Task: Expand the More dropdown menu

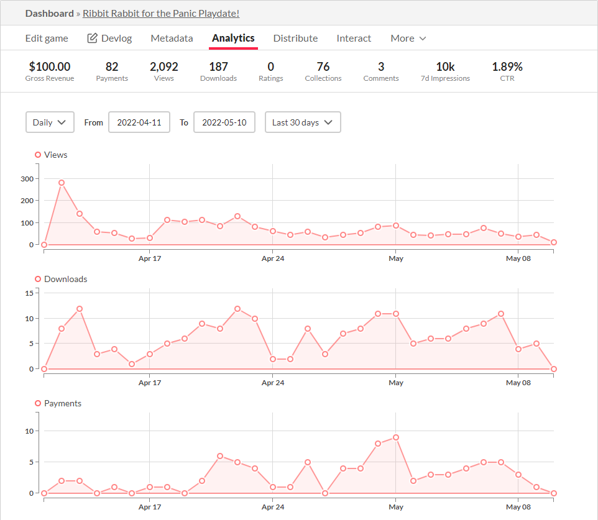Action: (x=408, y=38)
